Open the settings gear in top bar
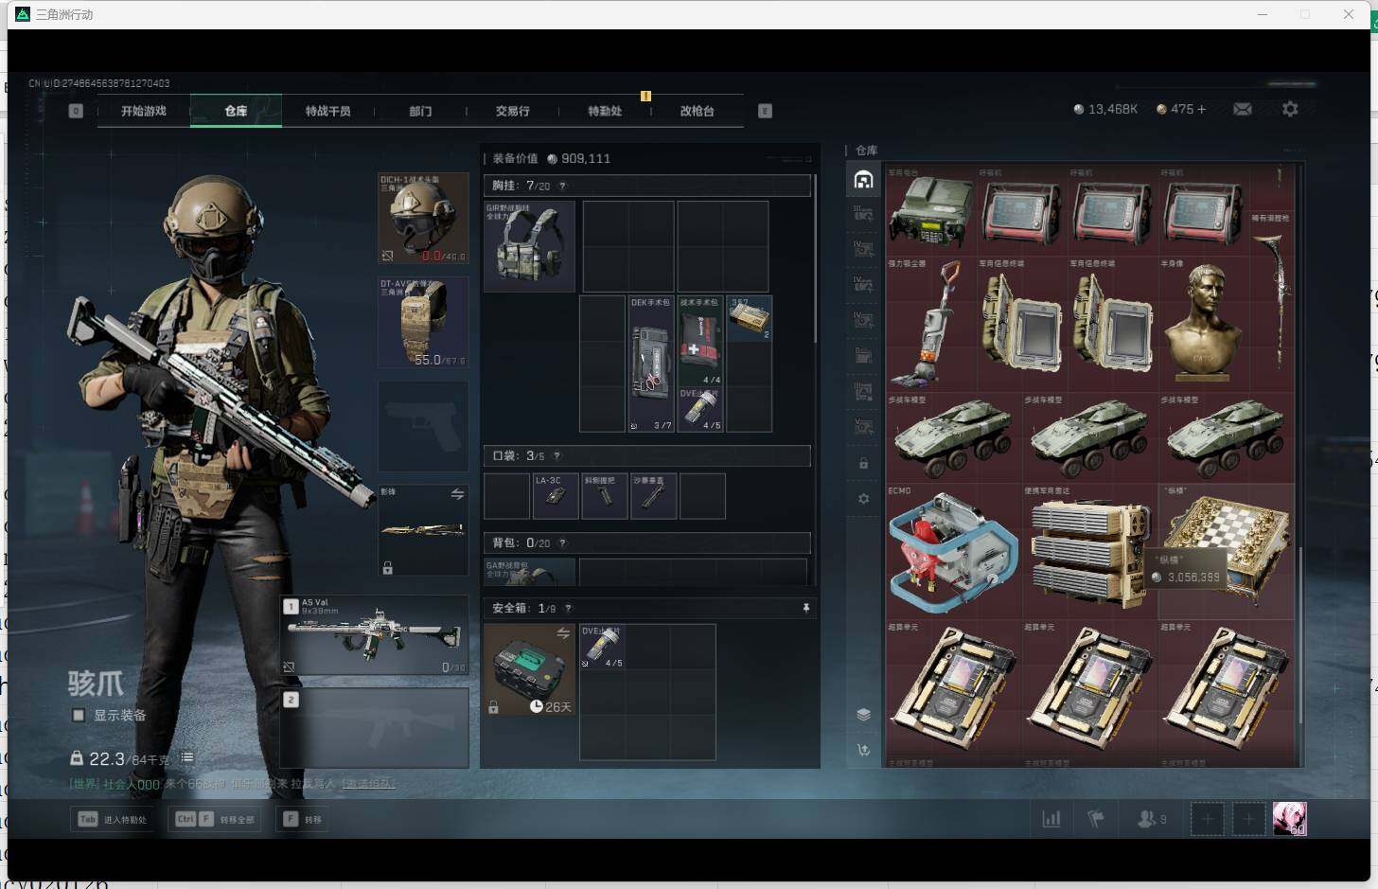Image resolution: width=1378 pixels, height=889 pixels. coord(1290,109)
